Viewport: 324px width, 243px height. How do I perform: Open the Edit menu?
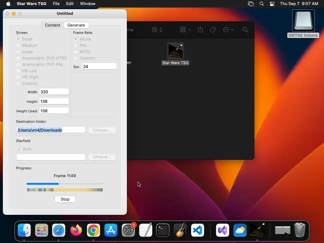[70, 4]
